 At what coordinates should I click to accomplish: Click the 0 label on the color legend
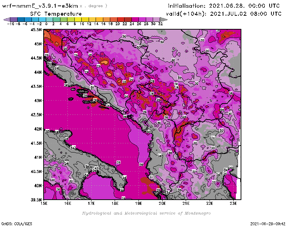click(x=46, y=24)
